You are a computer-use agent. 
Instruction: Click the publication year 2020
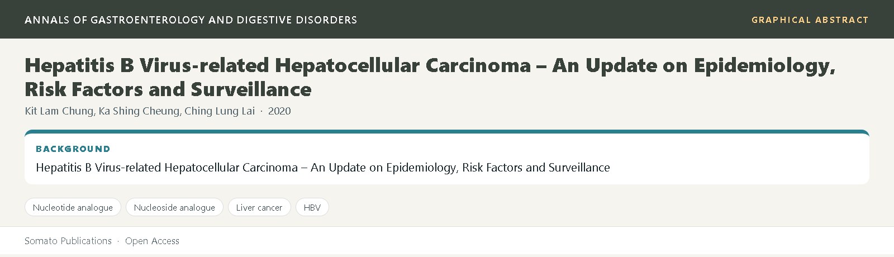coord(279,111)
